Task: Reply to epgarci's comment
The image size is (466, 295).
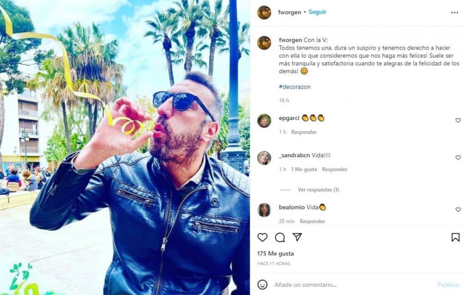Action: point(304,132)
